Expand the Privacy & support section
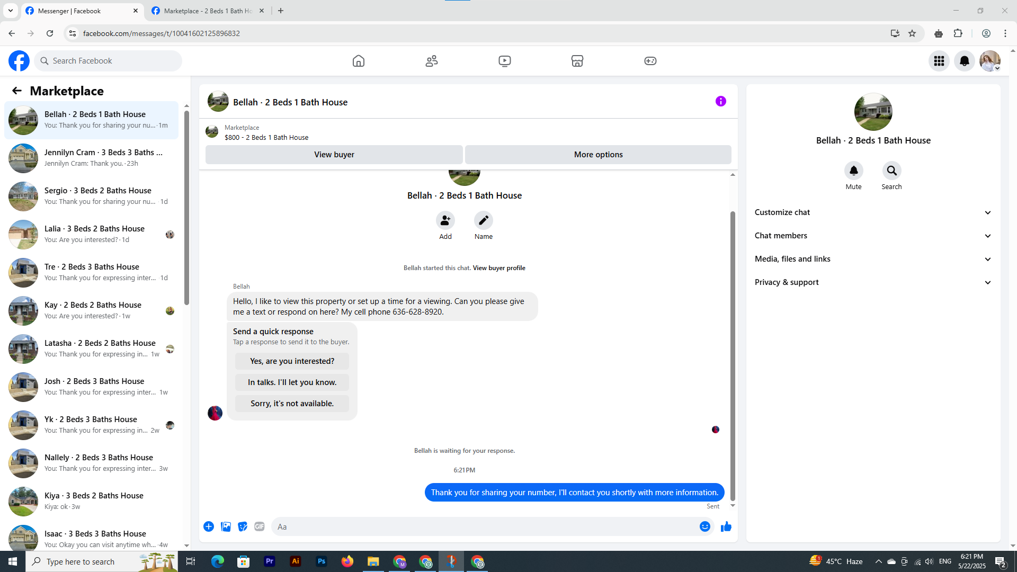Screen dimensions: 1017x572 tap(873, 282)
